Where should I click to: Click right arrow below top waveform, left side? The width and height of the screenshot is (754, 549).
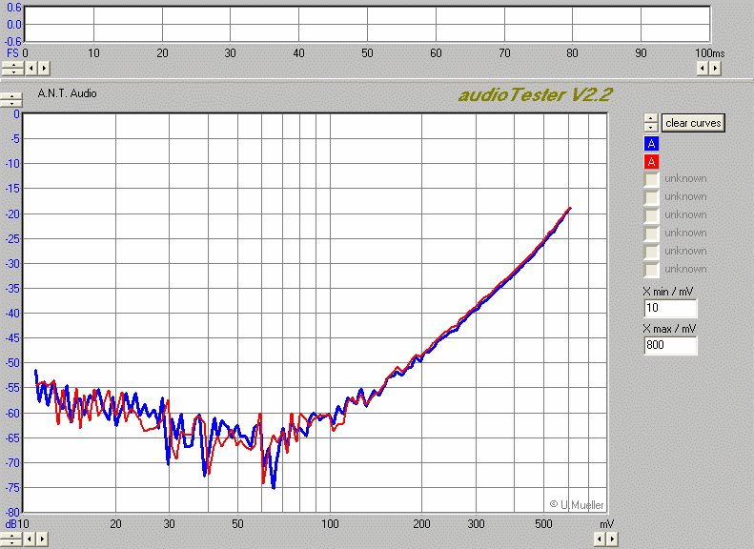[x=44, y=68]
